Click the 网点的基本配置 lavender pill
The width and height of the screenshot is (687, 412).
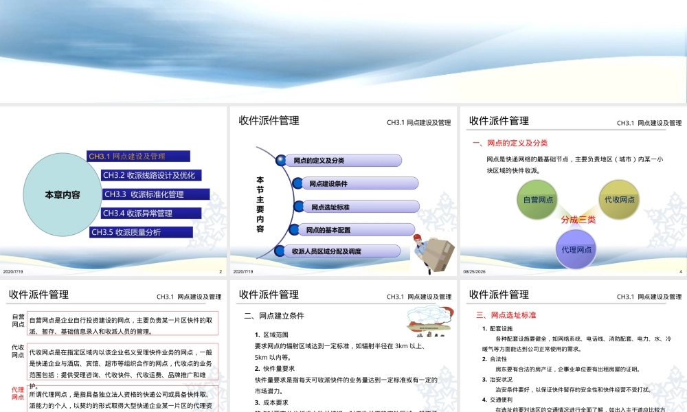coord(356,229)
